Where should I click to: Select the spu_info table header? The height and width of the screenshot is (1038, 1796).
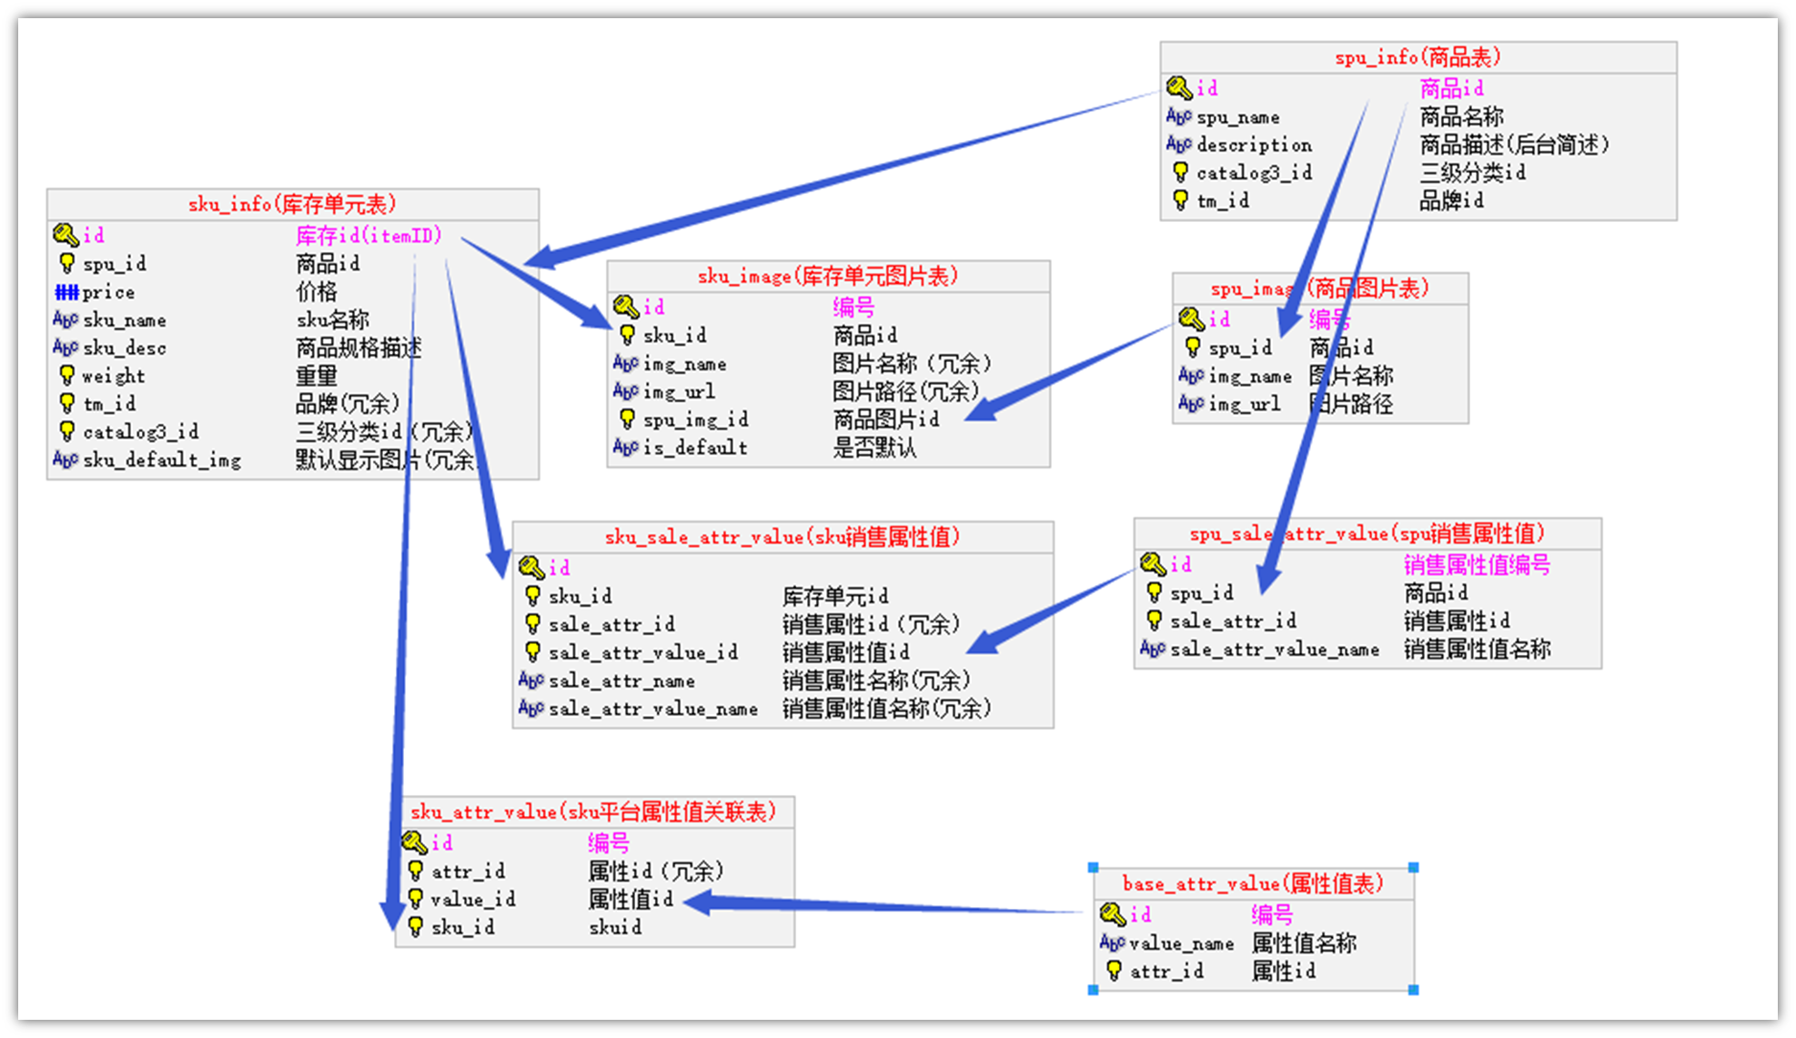(x=1418, y=57)
